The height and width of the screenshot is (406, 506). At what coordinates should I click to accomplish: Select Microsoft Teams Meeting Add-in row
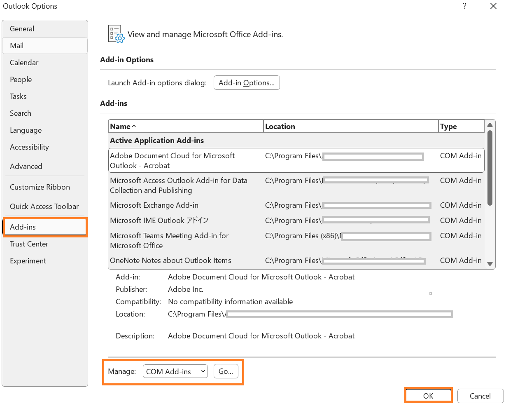click(296, 241)
